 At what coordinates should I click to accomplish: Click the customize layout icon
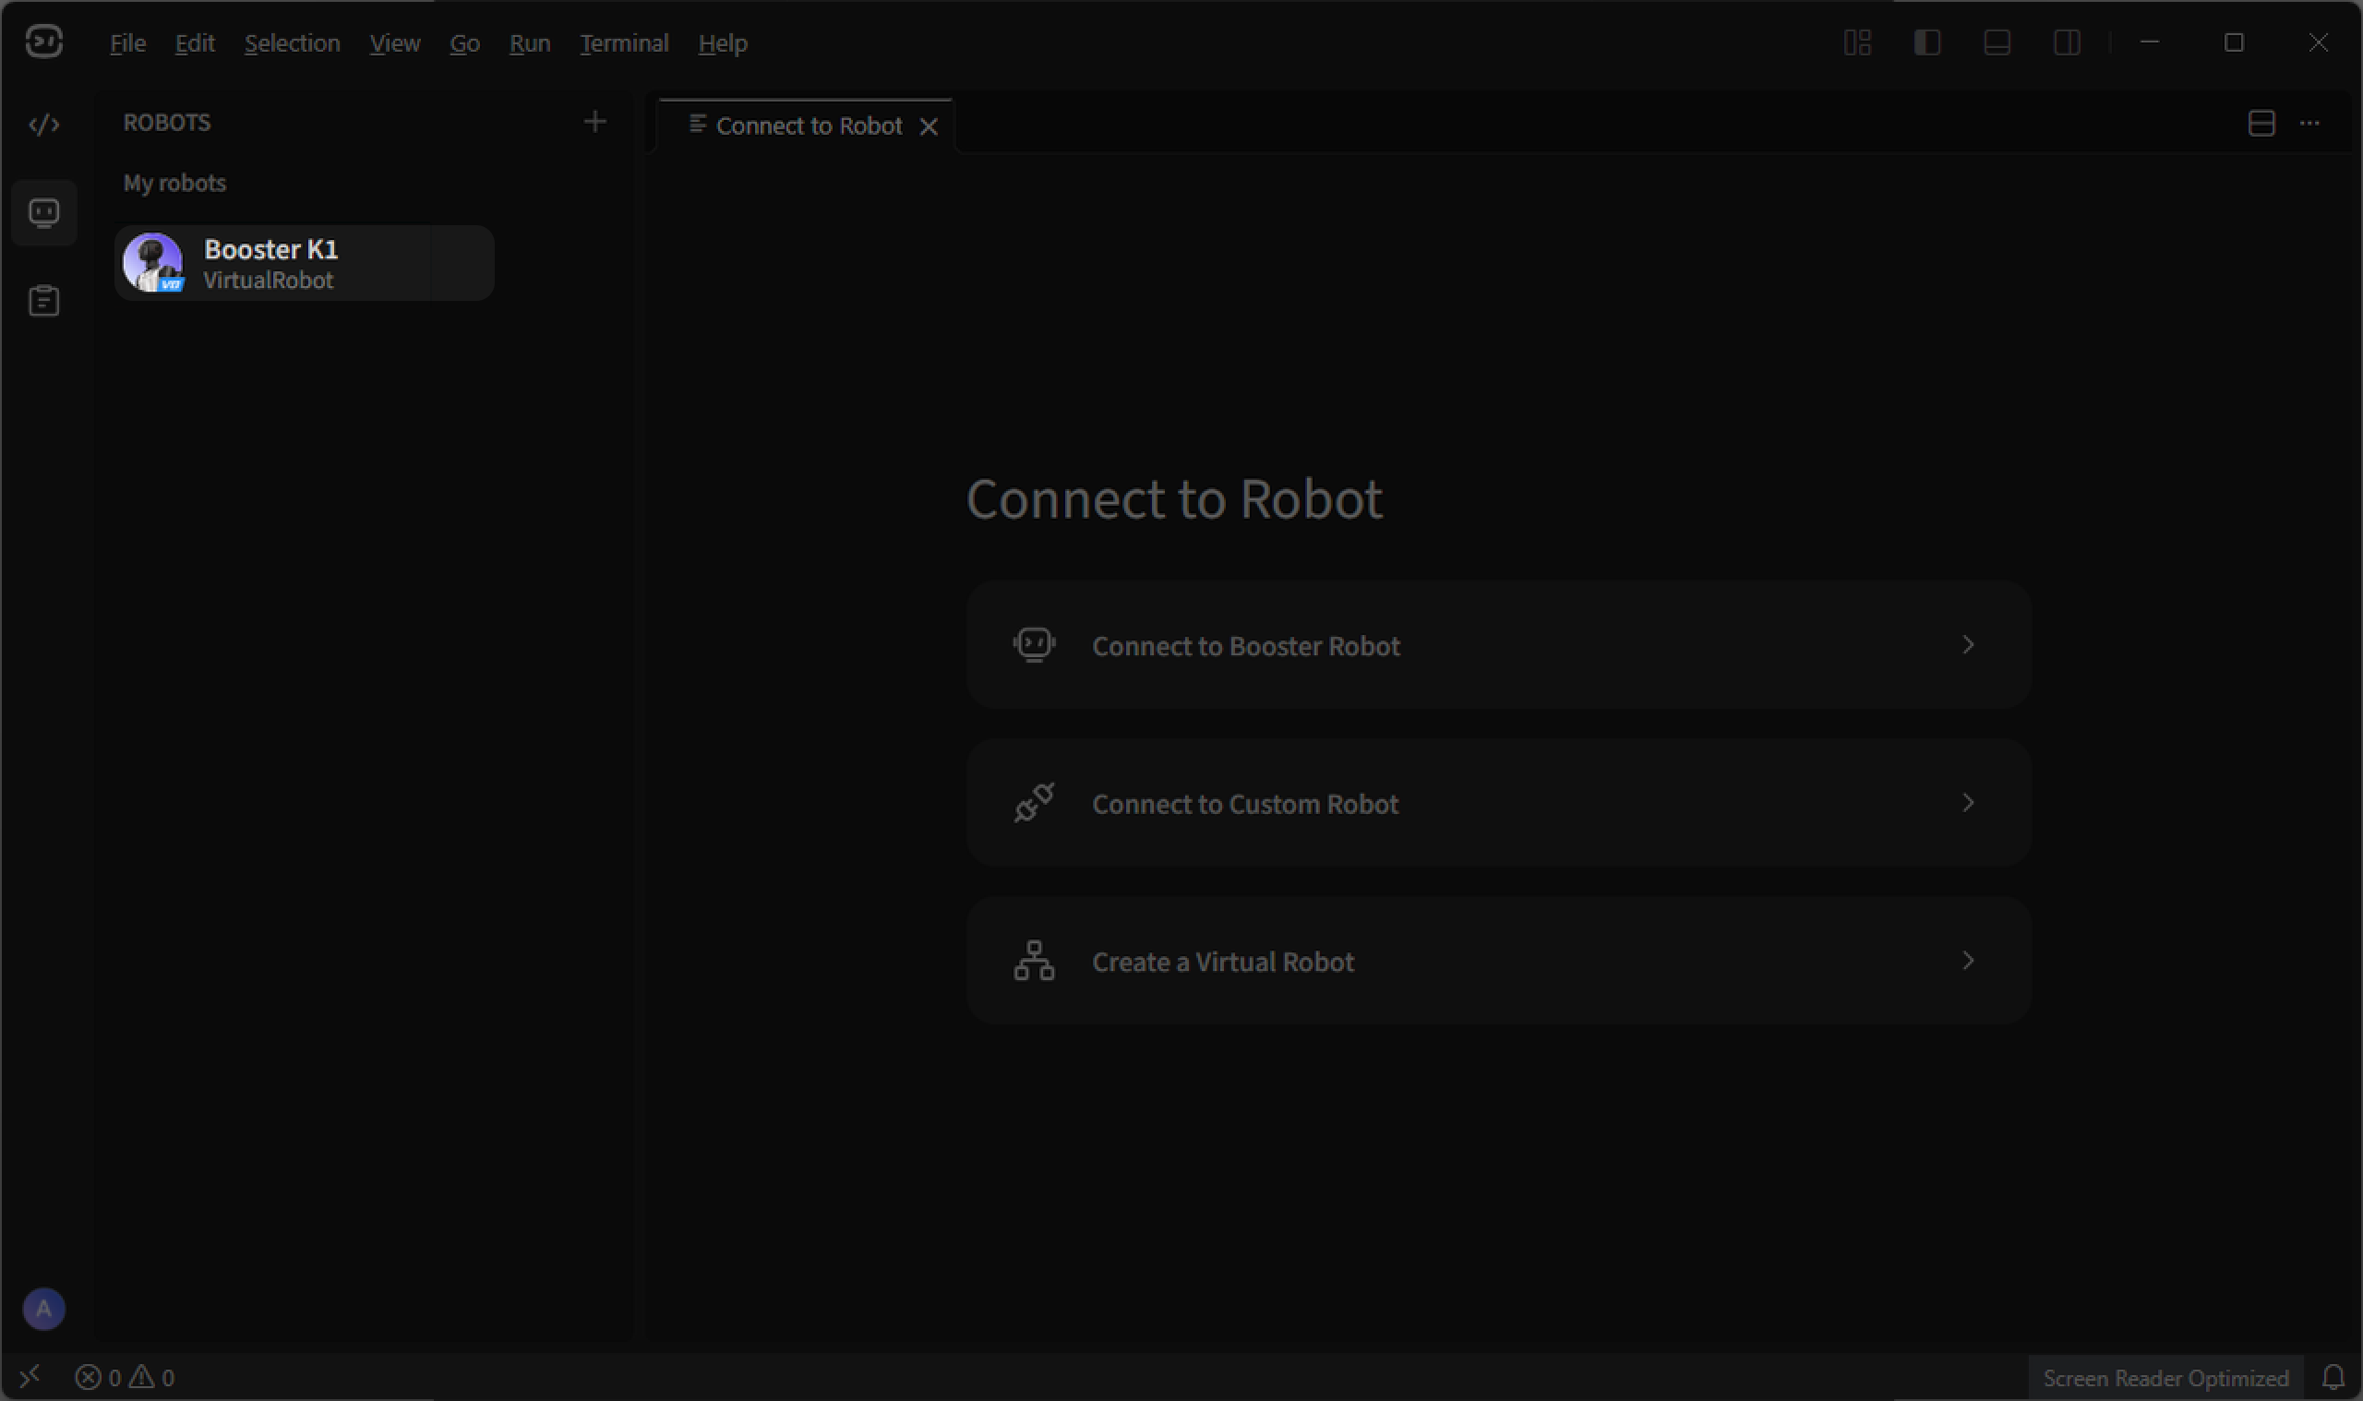click(1857, 42)
